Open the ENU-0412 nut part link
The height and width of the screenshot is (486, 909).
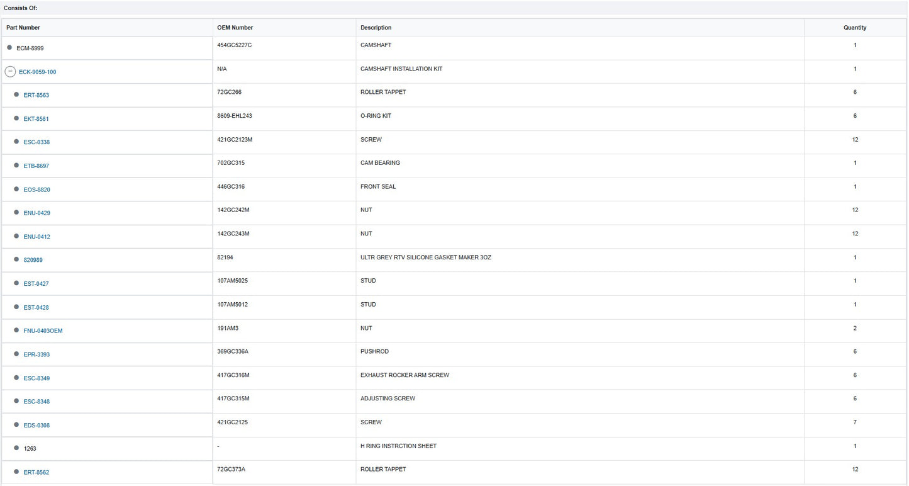[x=37, y=237]
